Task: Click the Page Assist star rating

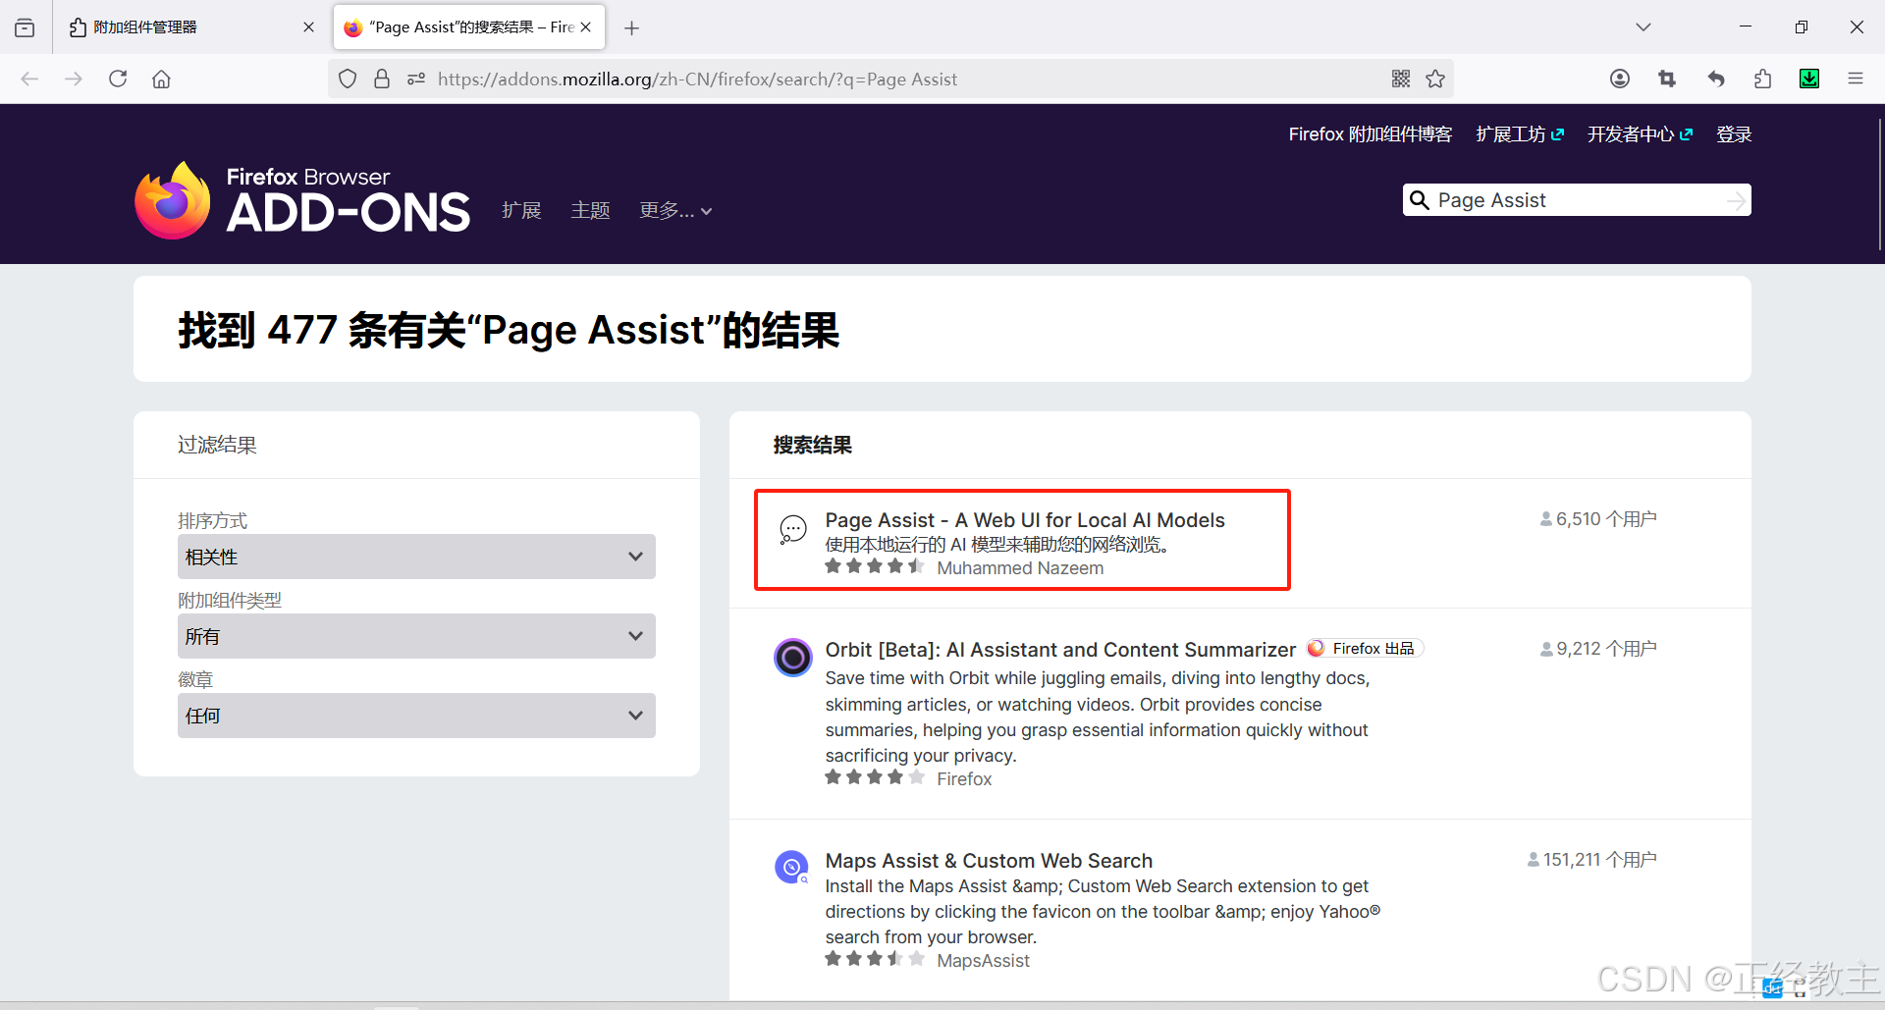Action: pyautogui.click(x=875, y=566)
